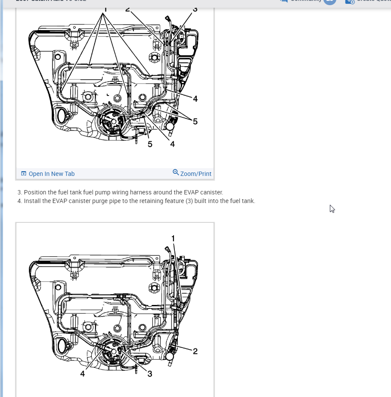Open the Zoom/Print link
391x397 pixels.
pos(192,173)
